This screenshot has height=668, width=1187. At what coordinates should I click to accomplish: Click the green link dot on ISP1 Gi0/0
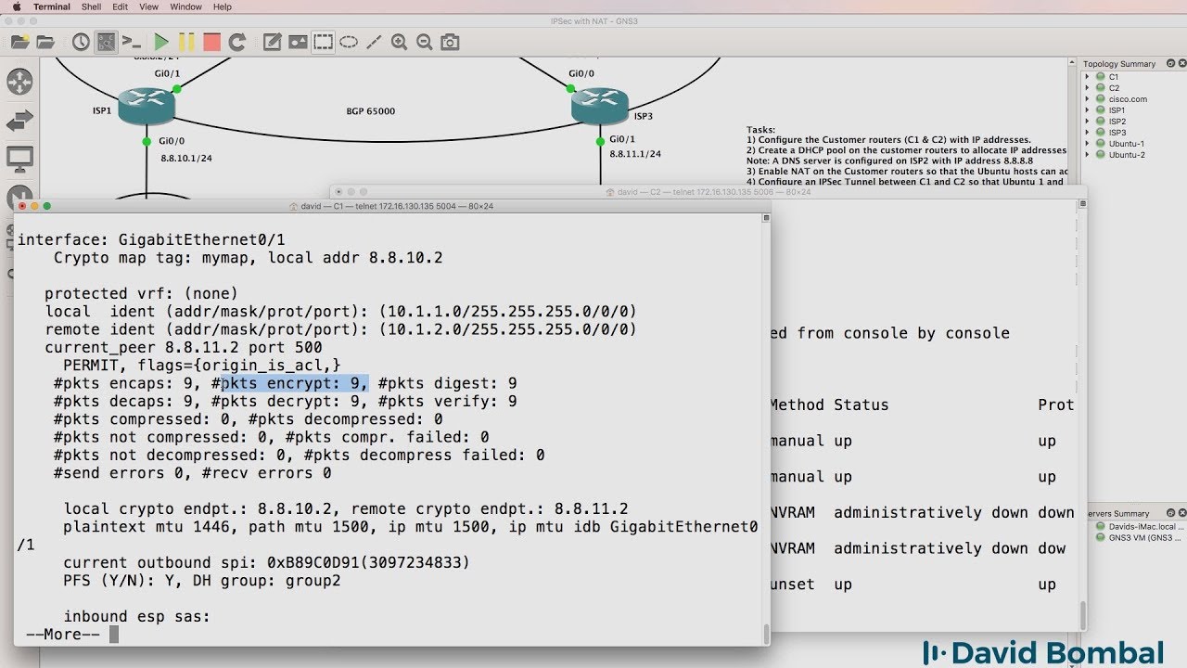click(147, 141)
